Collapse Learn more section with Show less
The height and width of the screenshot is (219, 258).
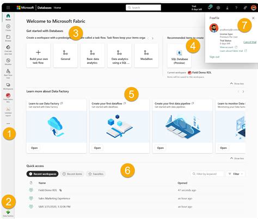237,159
